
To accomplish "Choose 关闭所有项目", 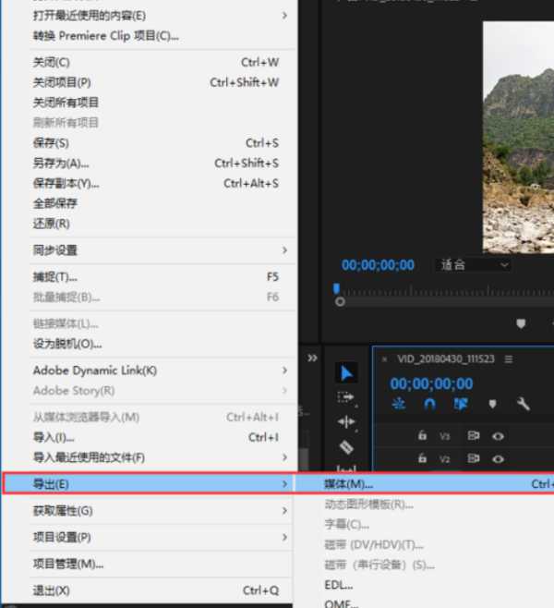I will [x=162, y=103].
